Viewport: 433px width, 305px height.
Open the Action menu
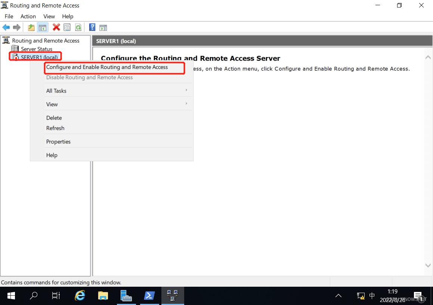pyautogui.click(x=28, y=16)
